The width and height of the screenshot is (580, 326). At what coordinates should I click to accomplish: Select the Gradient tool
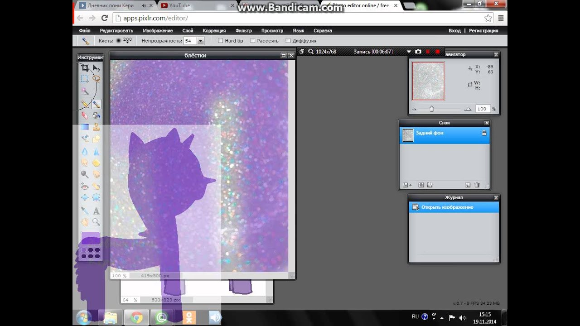pyautogui.click(x=85, y=127)
